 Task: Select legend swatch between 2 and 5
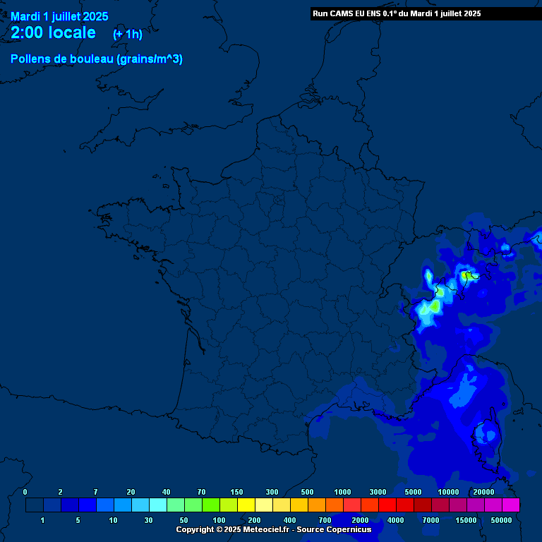pos(70,505)
